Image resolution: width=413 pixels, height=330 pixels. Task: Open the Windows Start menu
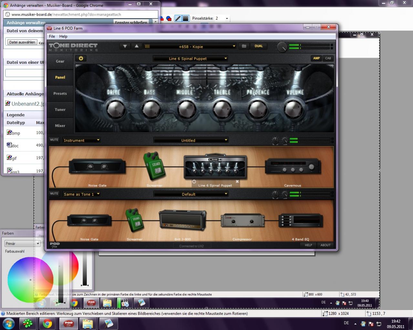point(9,323)
